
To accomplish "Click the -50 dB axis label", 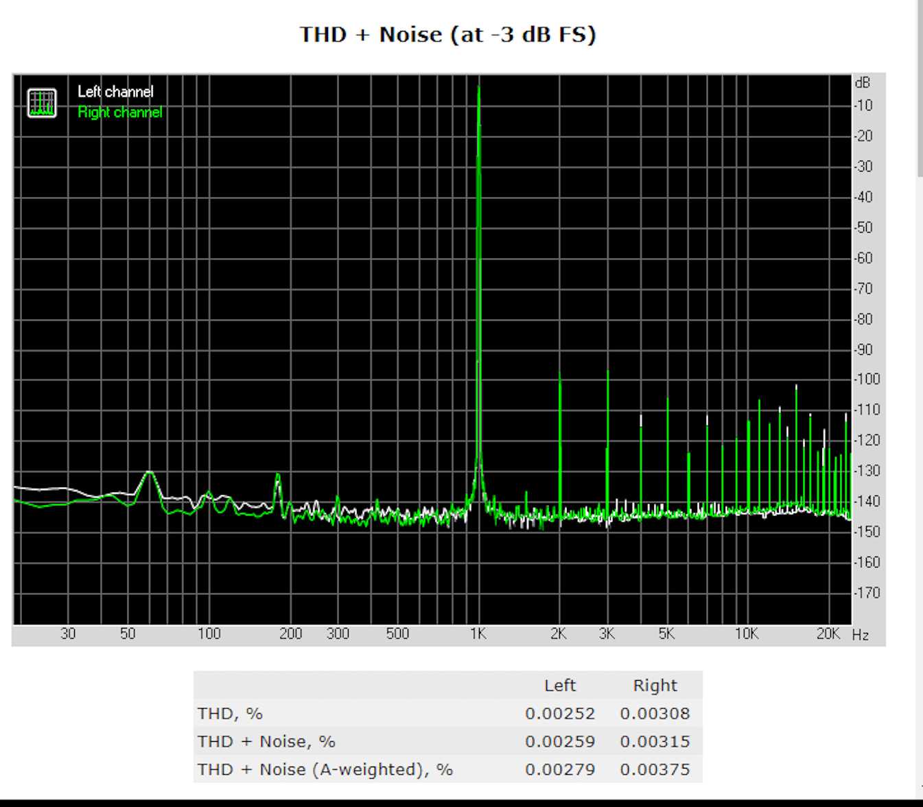I will point(863,227).
